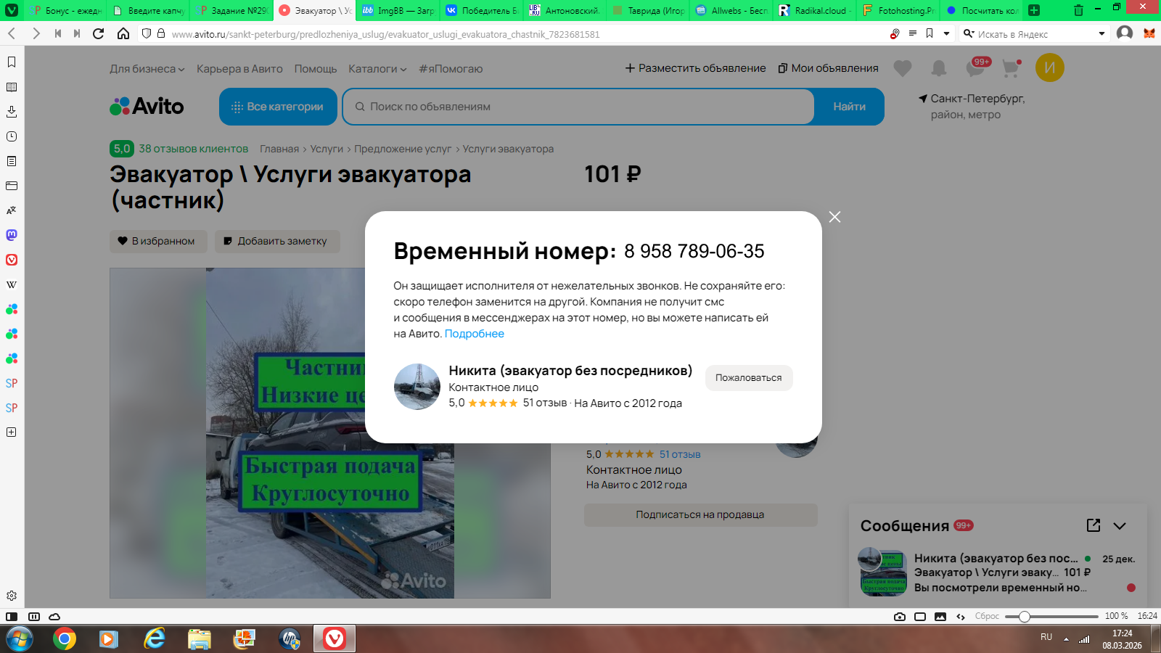Switch to the Бонус - ежедн tab
The width and height of the screenshot is (1161, 653).
click(x=67, y=11)
